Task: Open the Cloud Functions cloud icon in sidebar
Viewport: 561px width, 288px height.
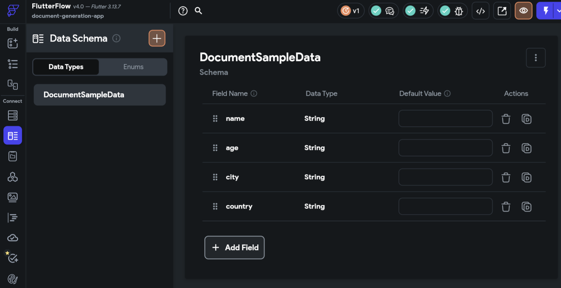Action: [13, 238]
